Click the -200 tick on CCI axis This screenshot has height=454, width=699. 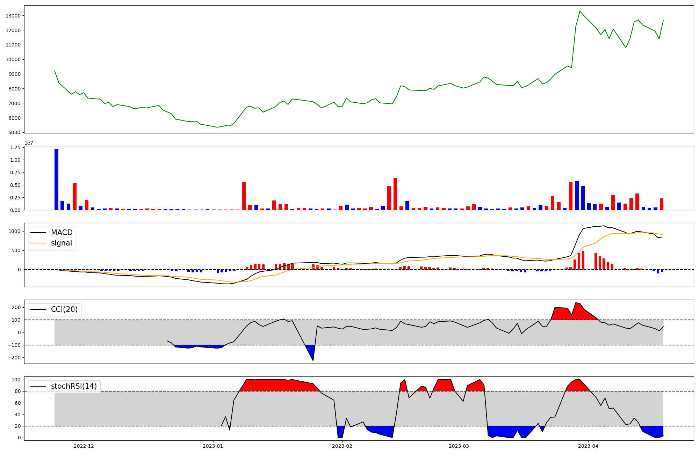[x=14, y=358]
